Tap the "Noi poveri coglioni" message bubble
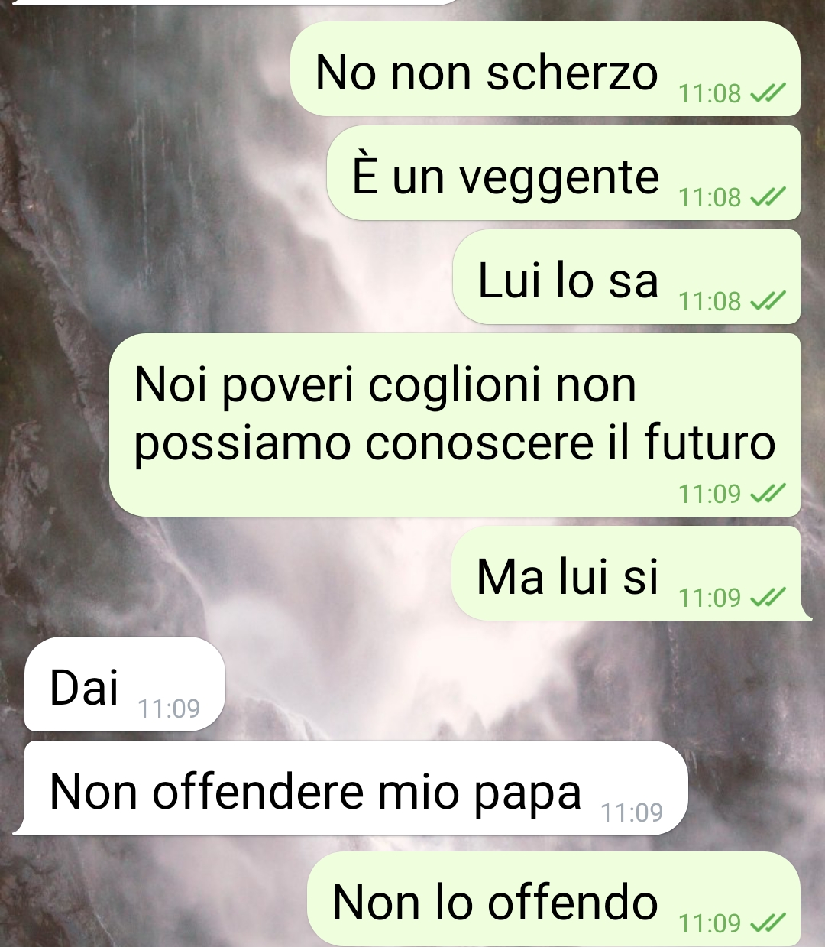 tap(455, 425)
